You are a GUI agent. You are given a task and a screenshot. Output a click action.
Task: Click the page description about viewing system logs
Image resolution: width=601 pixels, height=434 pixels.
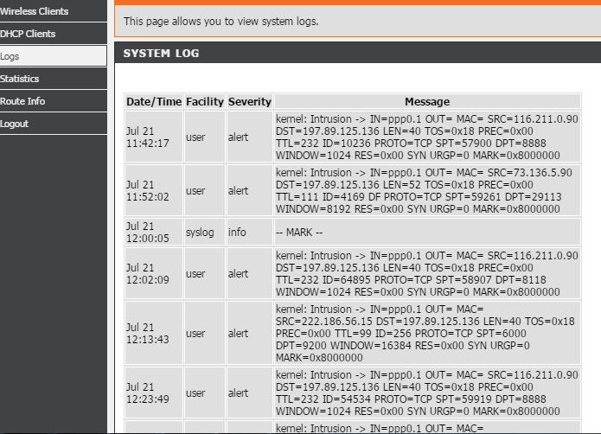[221, 21]
